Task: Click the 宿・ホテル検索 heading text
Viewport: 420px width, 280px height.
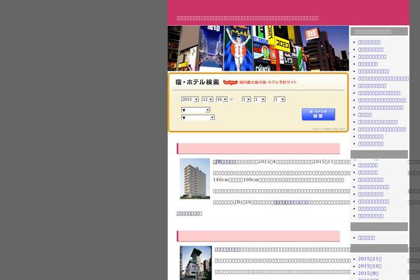Action: pyautogui.click(x=197, y=83)
